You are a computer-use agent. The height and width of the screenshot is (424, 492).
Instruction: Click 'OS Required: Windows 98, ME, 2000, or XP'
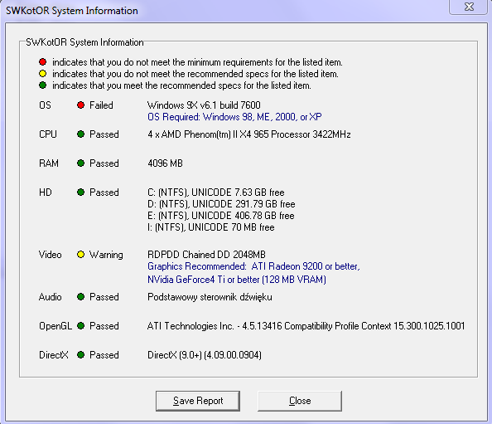click(234, 117)
